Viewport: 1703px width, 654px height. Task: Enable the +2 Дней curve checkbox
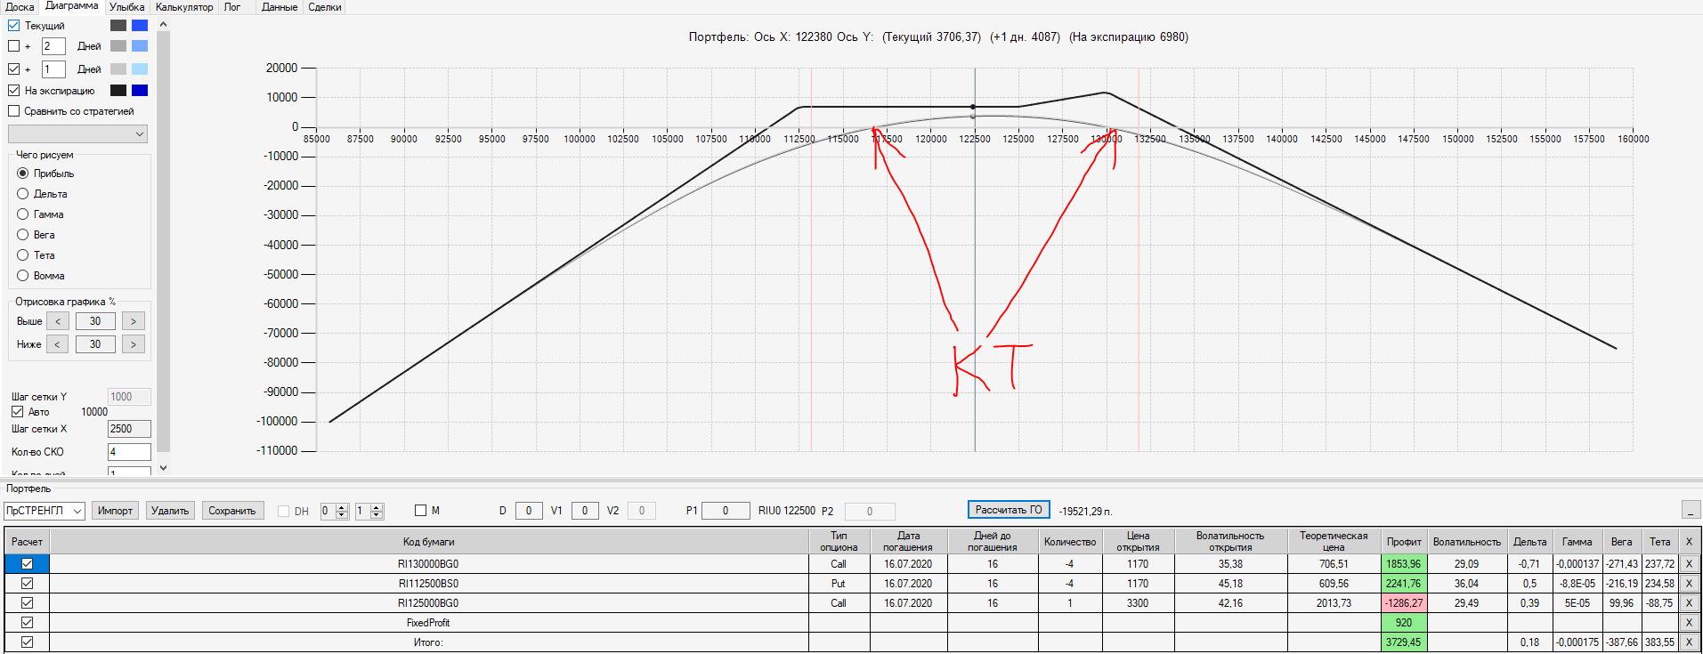(13, 46)
